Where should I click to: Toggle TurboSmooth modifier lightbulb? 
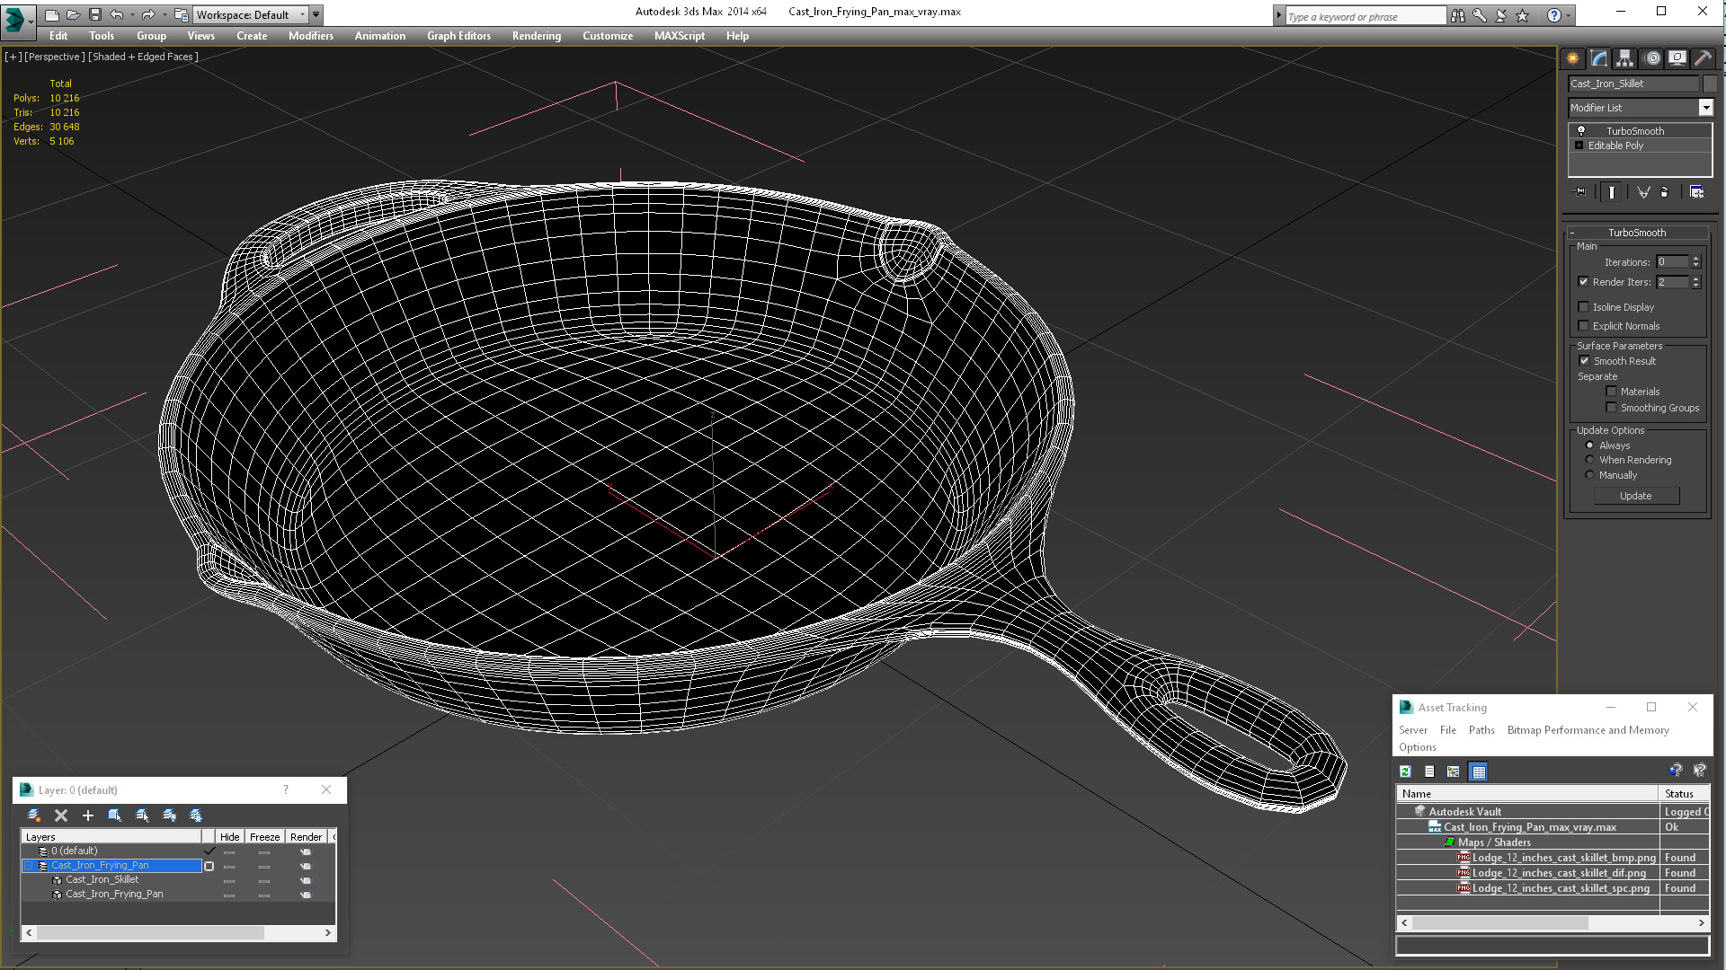point(1581,131)
